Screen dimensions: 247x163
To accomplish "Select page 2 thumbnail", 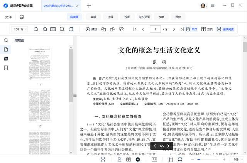I will point(40,106).
